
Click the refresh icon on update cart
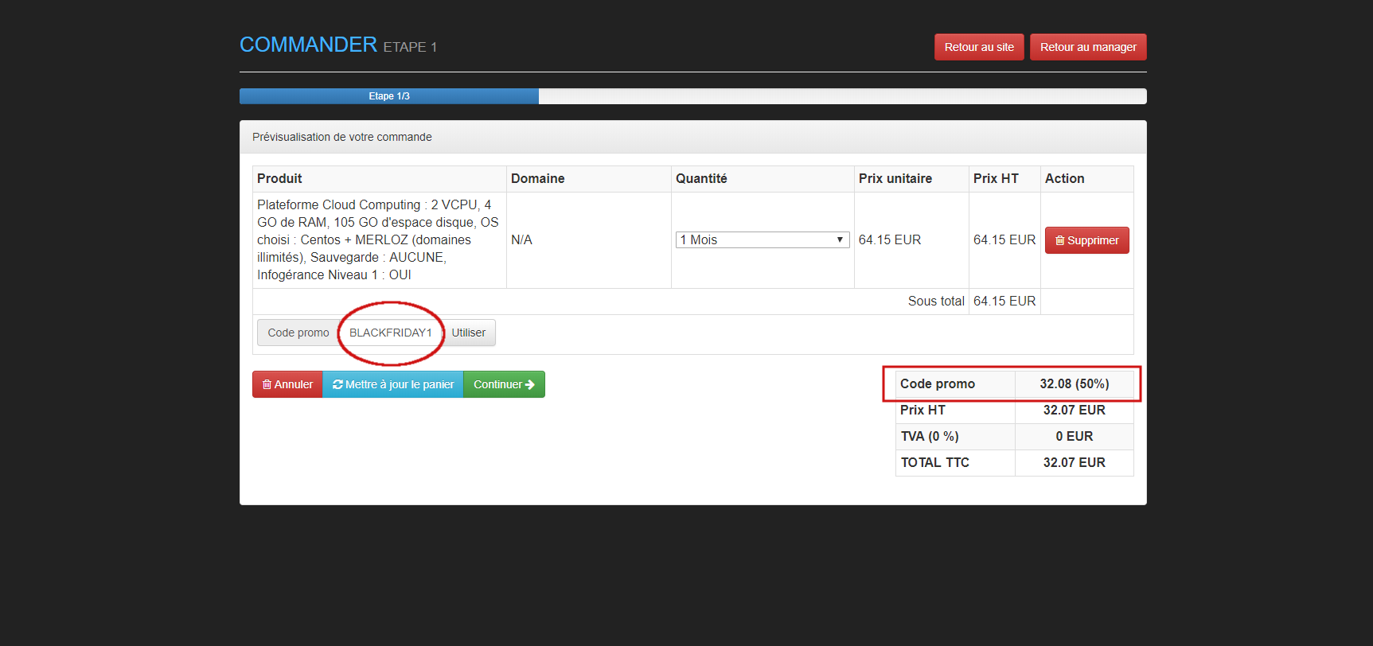pyautogui.click(x=338, y=384)
